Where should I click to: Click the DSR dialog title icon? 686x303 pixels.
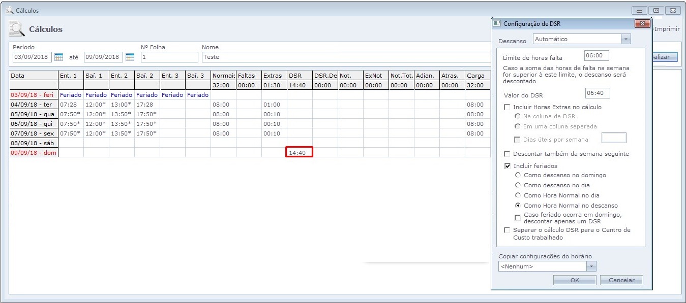(x=497, y=24)
